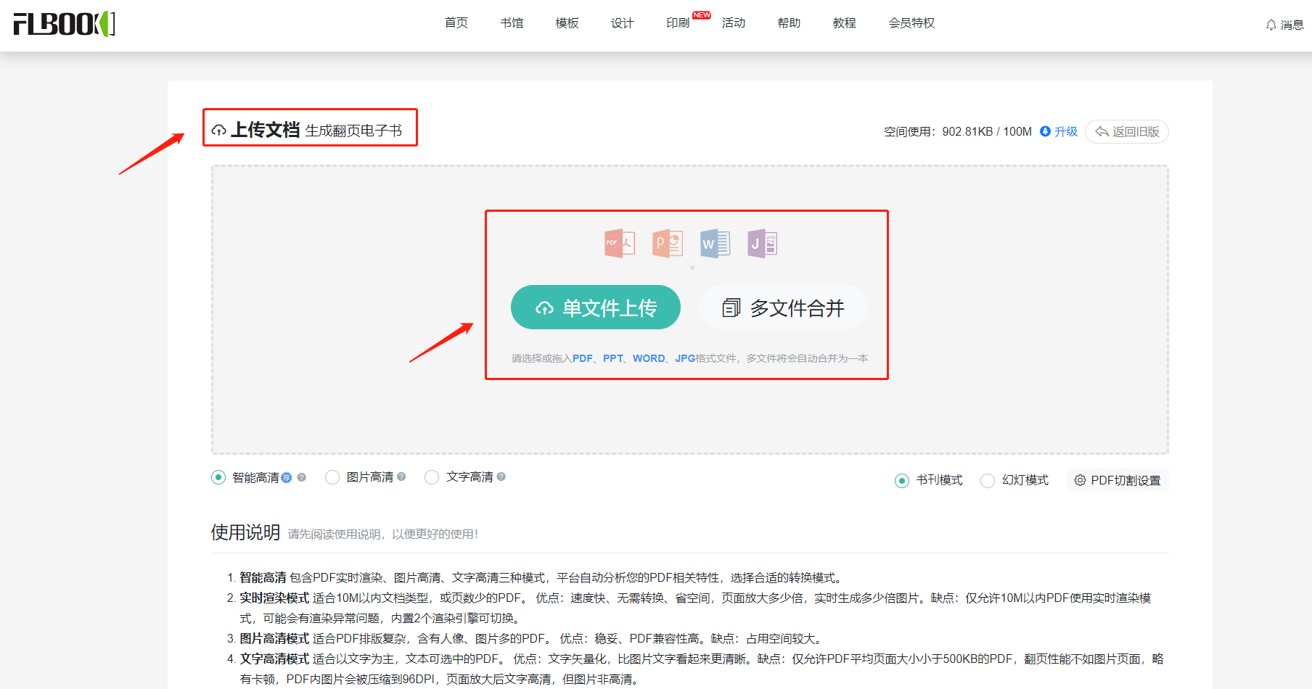Click the blue badge icon beside 智能高清
Image resolution: width=1312 pixels, height=689 pixels.
287,477
